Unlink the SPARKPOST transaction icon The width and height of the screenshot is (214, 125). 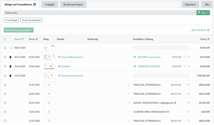(185, 66)
